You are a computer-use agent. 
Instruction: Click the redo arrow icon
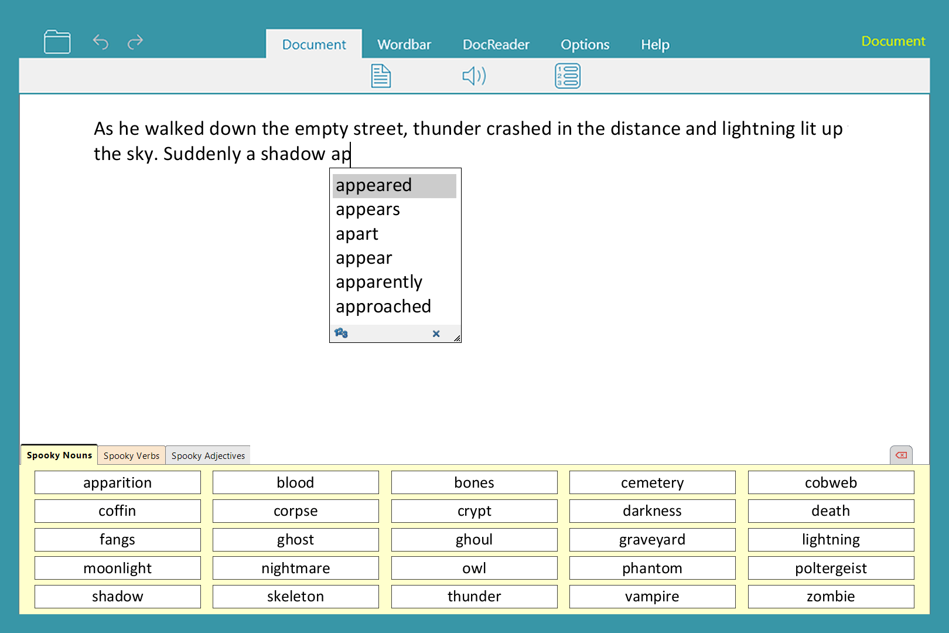click(x=135, y=42)
